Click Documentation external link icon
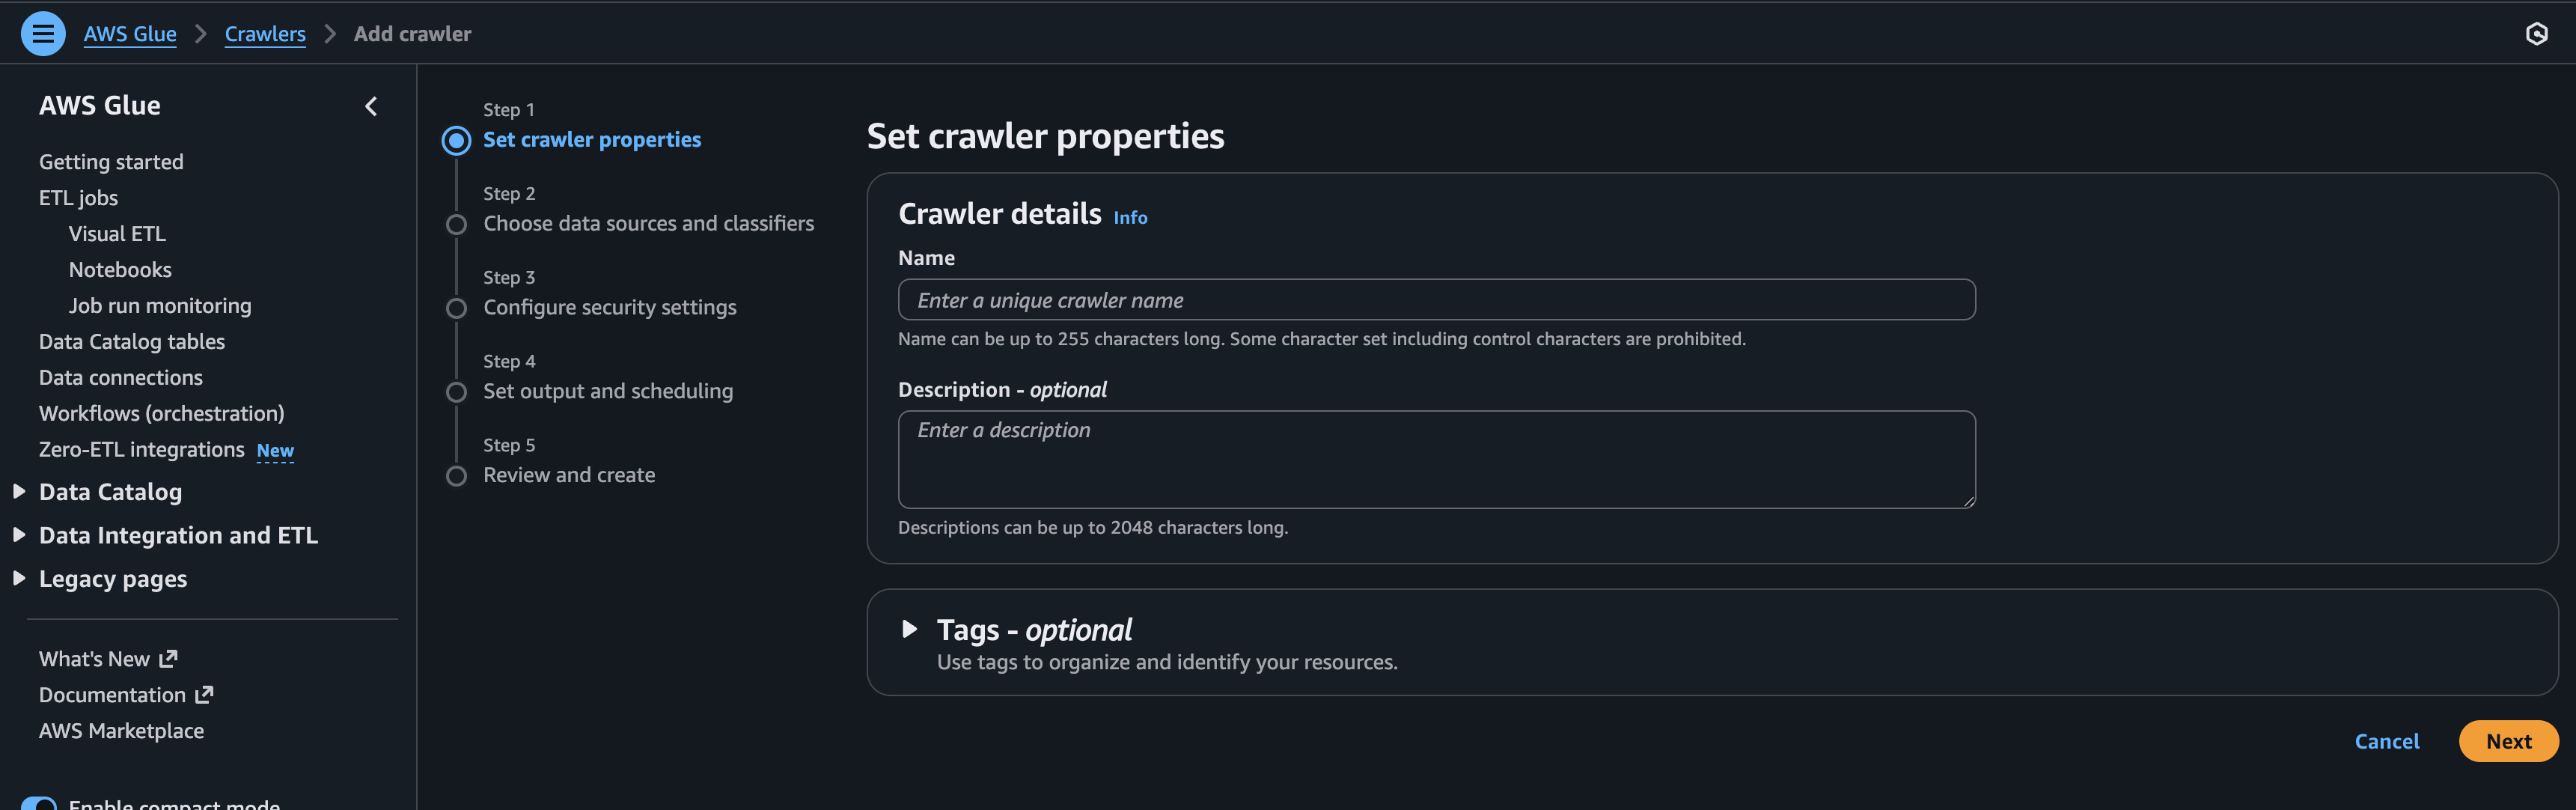The width and height of the screenshot is (2576, 810). [x=204, y=694]
